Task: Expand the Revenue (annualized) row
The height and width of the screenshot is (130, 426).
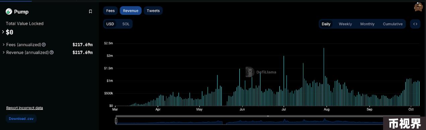Action: click(3, 53)
